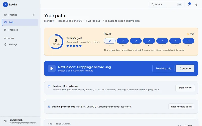Click the Read the rule button
Image resolution: width=202 pixels, height=126 pixels.
163,68
